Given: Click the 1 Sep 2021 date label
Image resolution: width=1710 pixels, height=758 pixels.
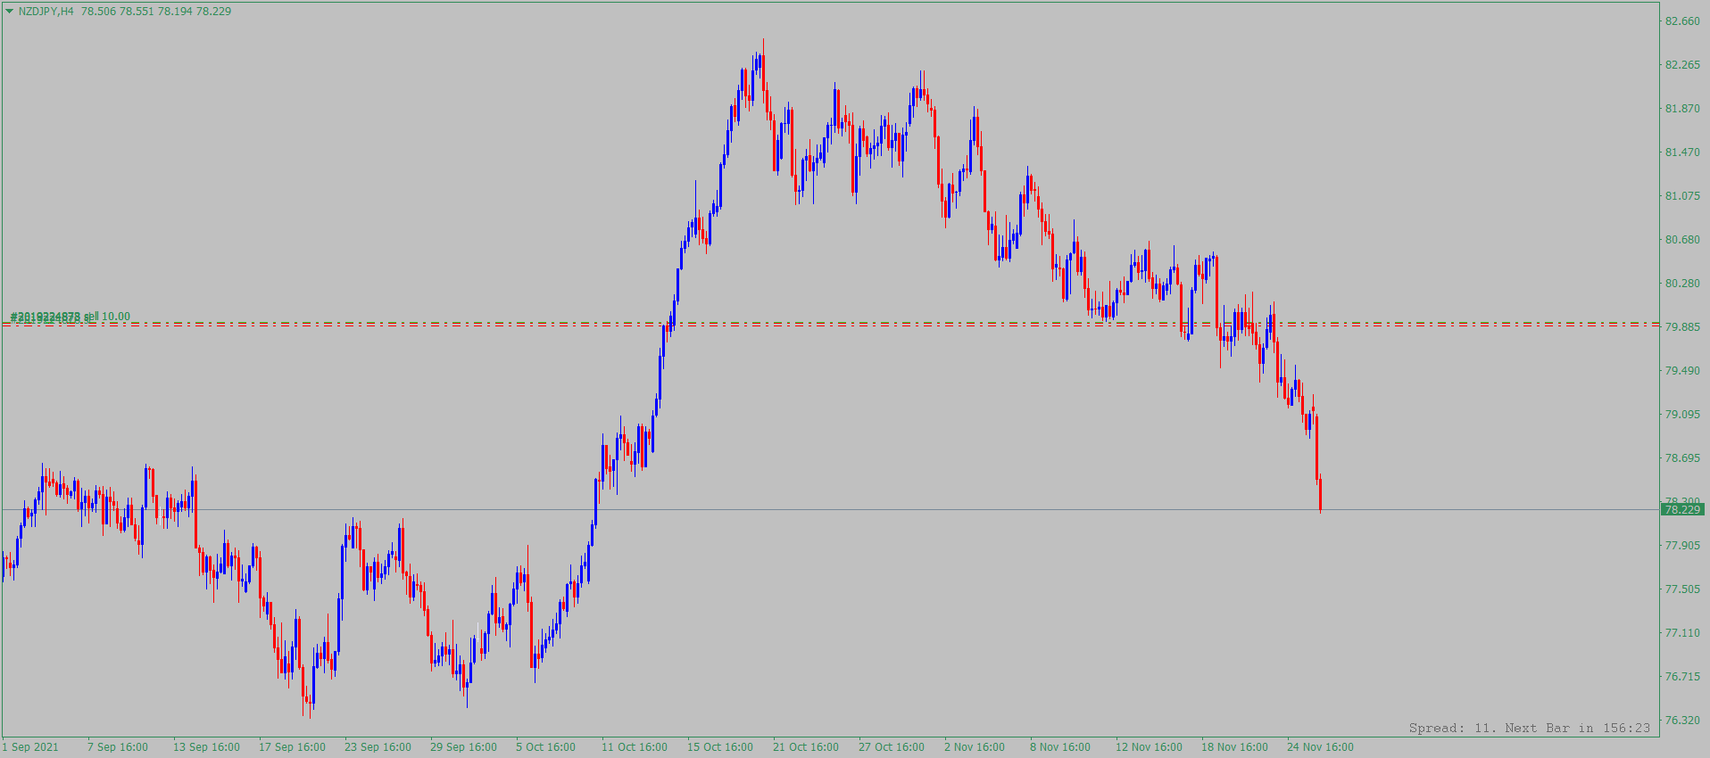Looking at the screenshot, I should point(30,747).
